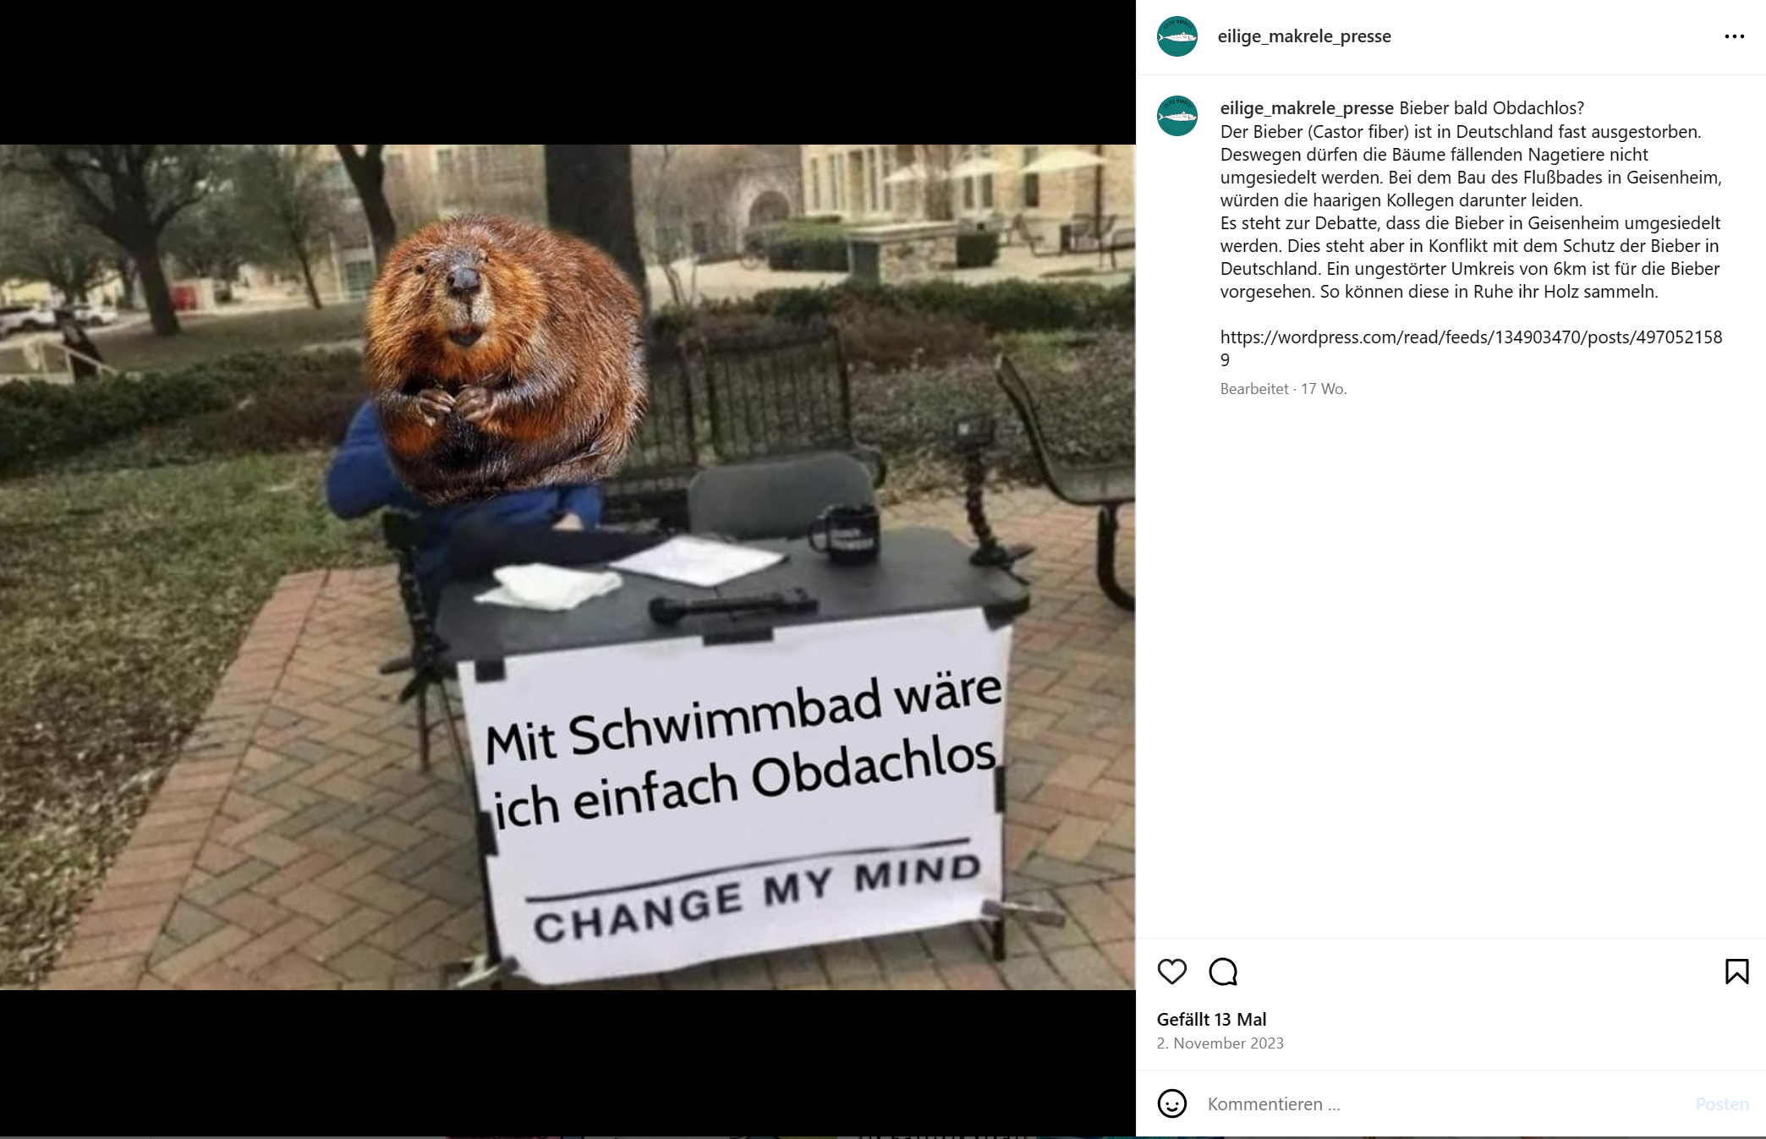
Task: Focus the Kommentieren comment field
Action: coord(1442,1103)
